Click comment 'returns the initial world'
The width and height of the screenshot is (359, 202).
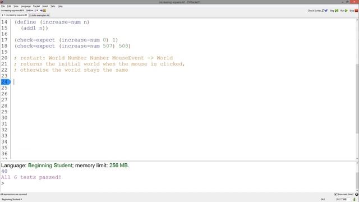(99, 64)
